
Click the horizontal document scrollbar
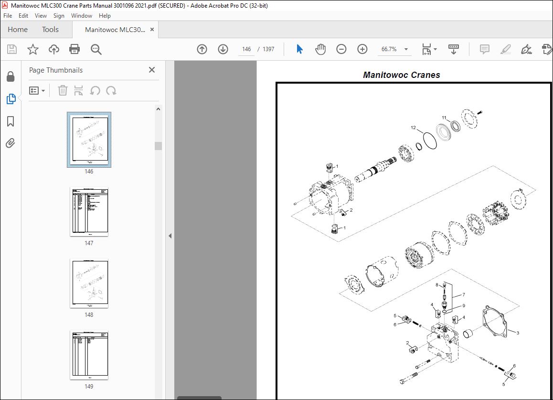click(x=199, y=398)
